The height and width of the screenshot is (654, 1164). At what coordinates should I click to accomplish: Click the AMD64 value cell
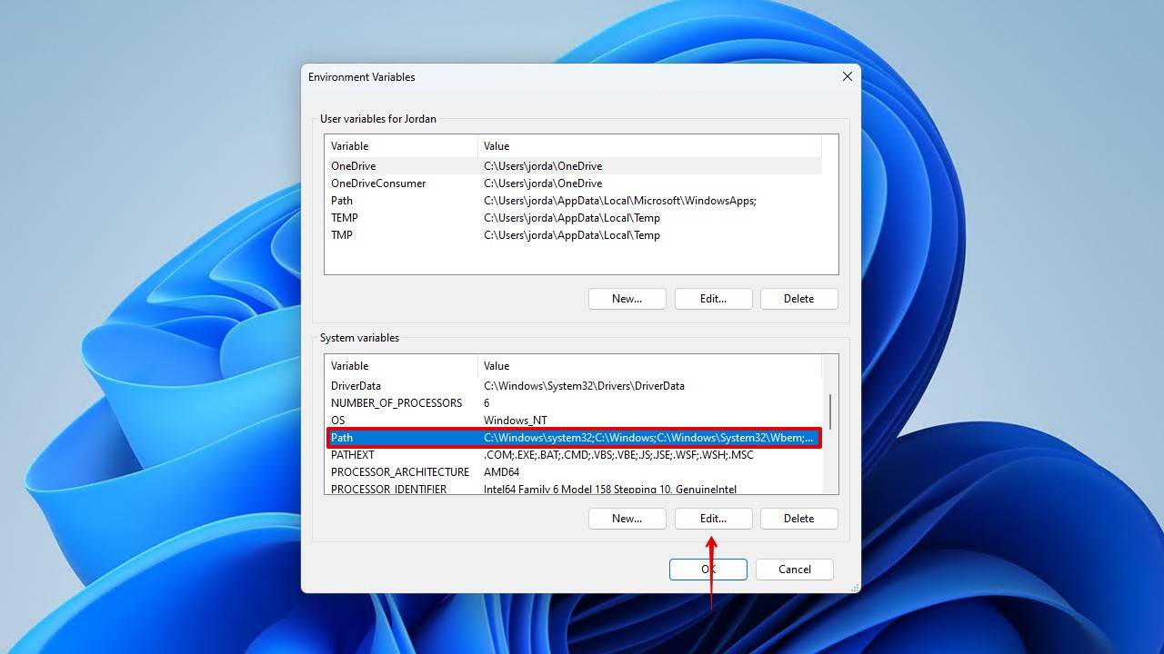pos(501,472)
